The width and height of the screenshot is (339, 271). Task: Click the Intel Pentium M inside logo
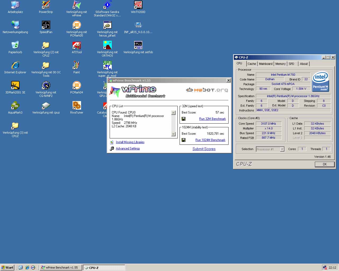[320, 82]
